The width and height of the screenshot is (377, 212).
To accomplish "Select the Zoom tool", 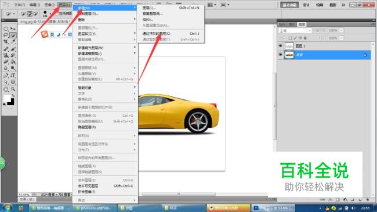I will point(13,89).
